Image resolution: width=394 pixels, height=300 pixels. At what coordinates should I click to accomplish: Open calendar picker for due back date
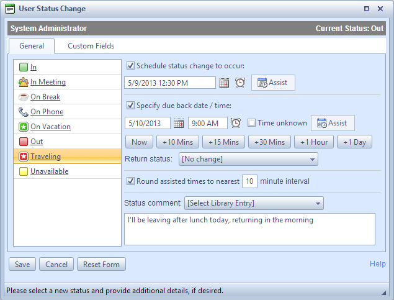(x=179, y=123)
